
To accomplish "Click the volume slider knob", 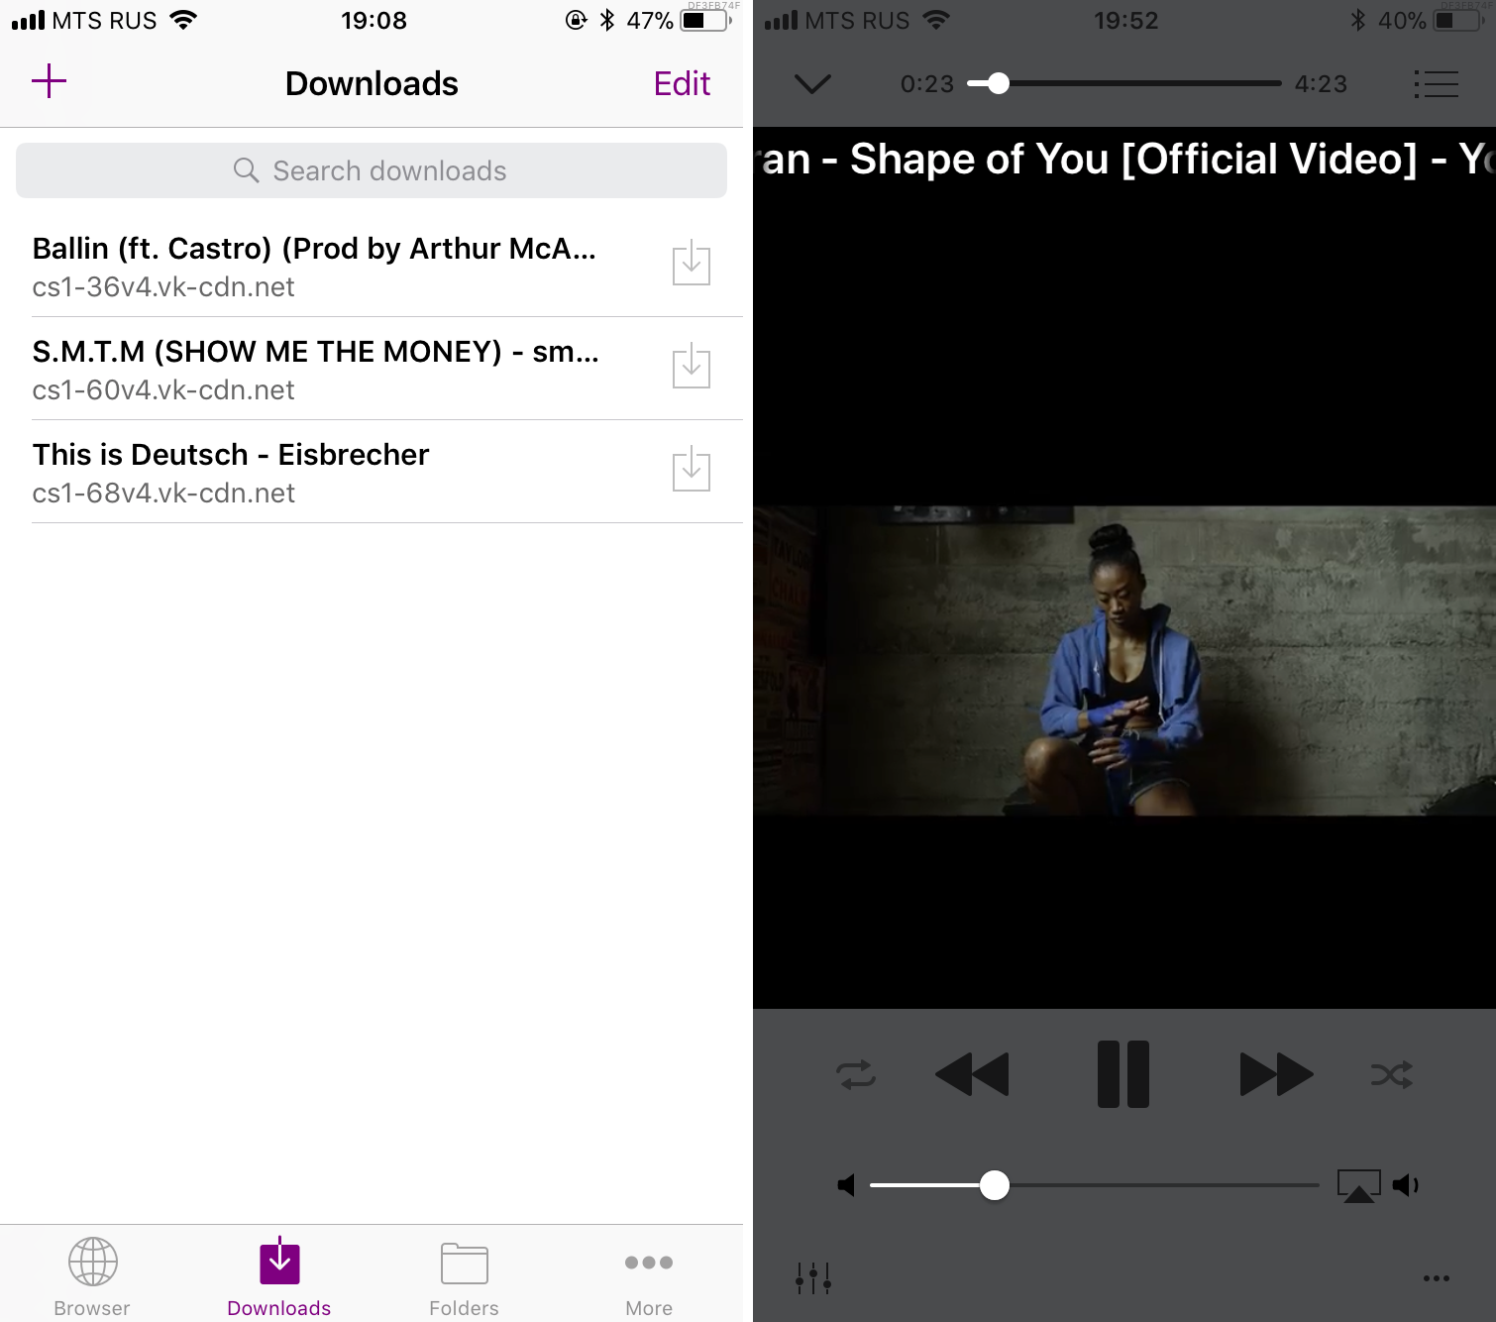I will [x=994, y=1185].
